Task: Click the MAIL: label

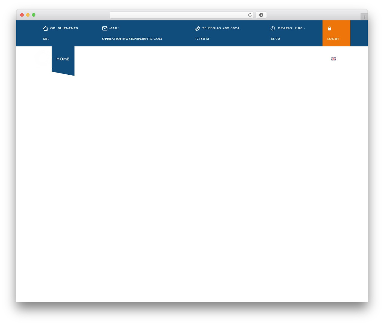Action: (114, 28)
